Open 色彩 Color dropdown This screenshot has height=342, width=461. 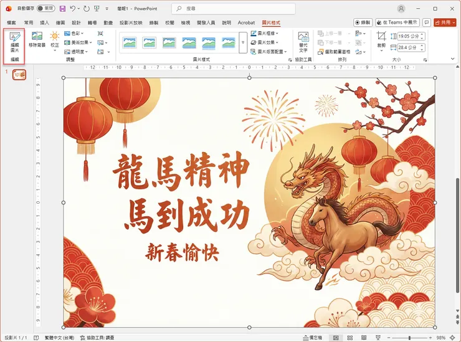coord(74,34)
